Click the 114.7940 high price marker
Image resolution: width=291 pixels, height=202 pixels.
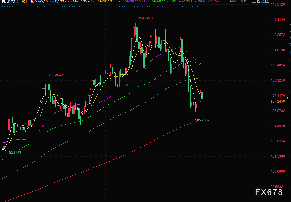[145, 18]
